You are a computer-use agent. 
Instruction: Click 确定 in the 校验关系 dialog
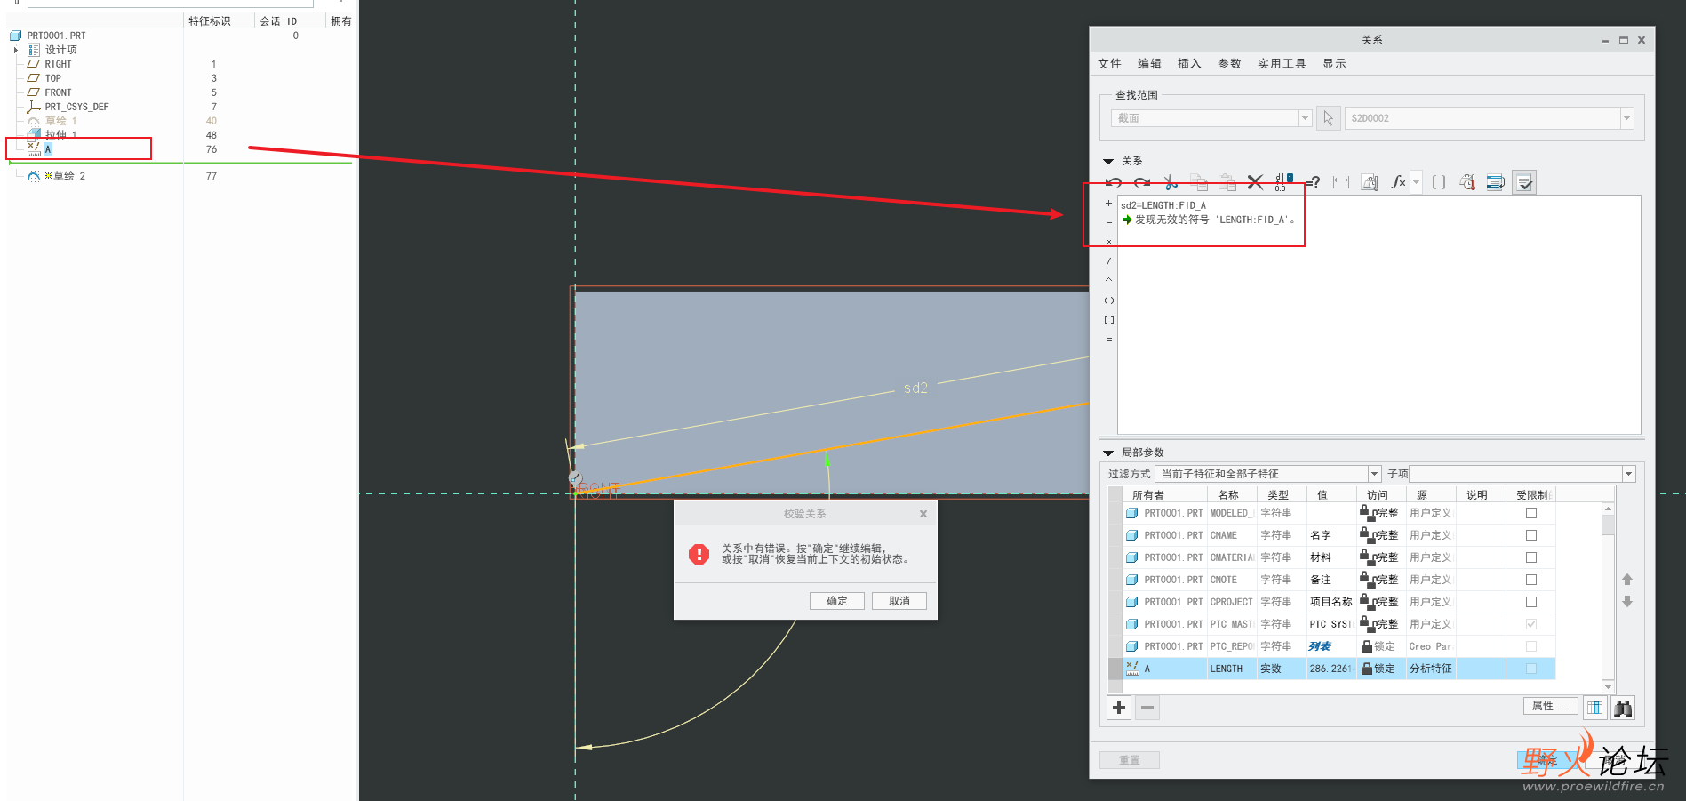pyautogui.click(x=836, y=601)
